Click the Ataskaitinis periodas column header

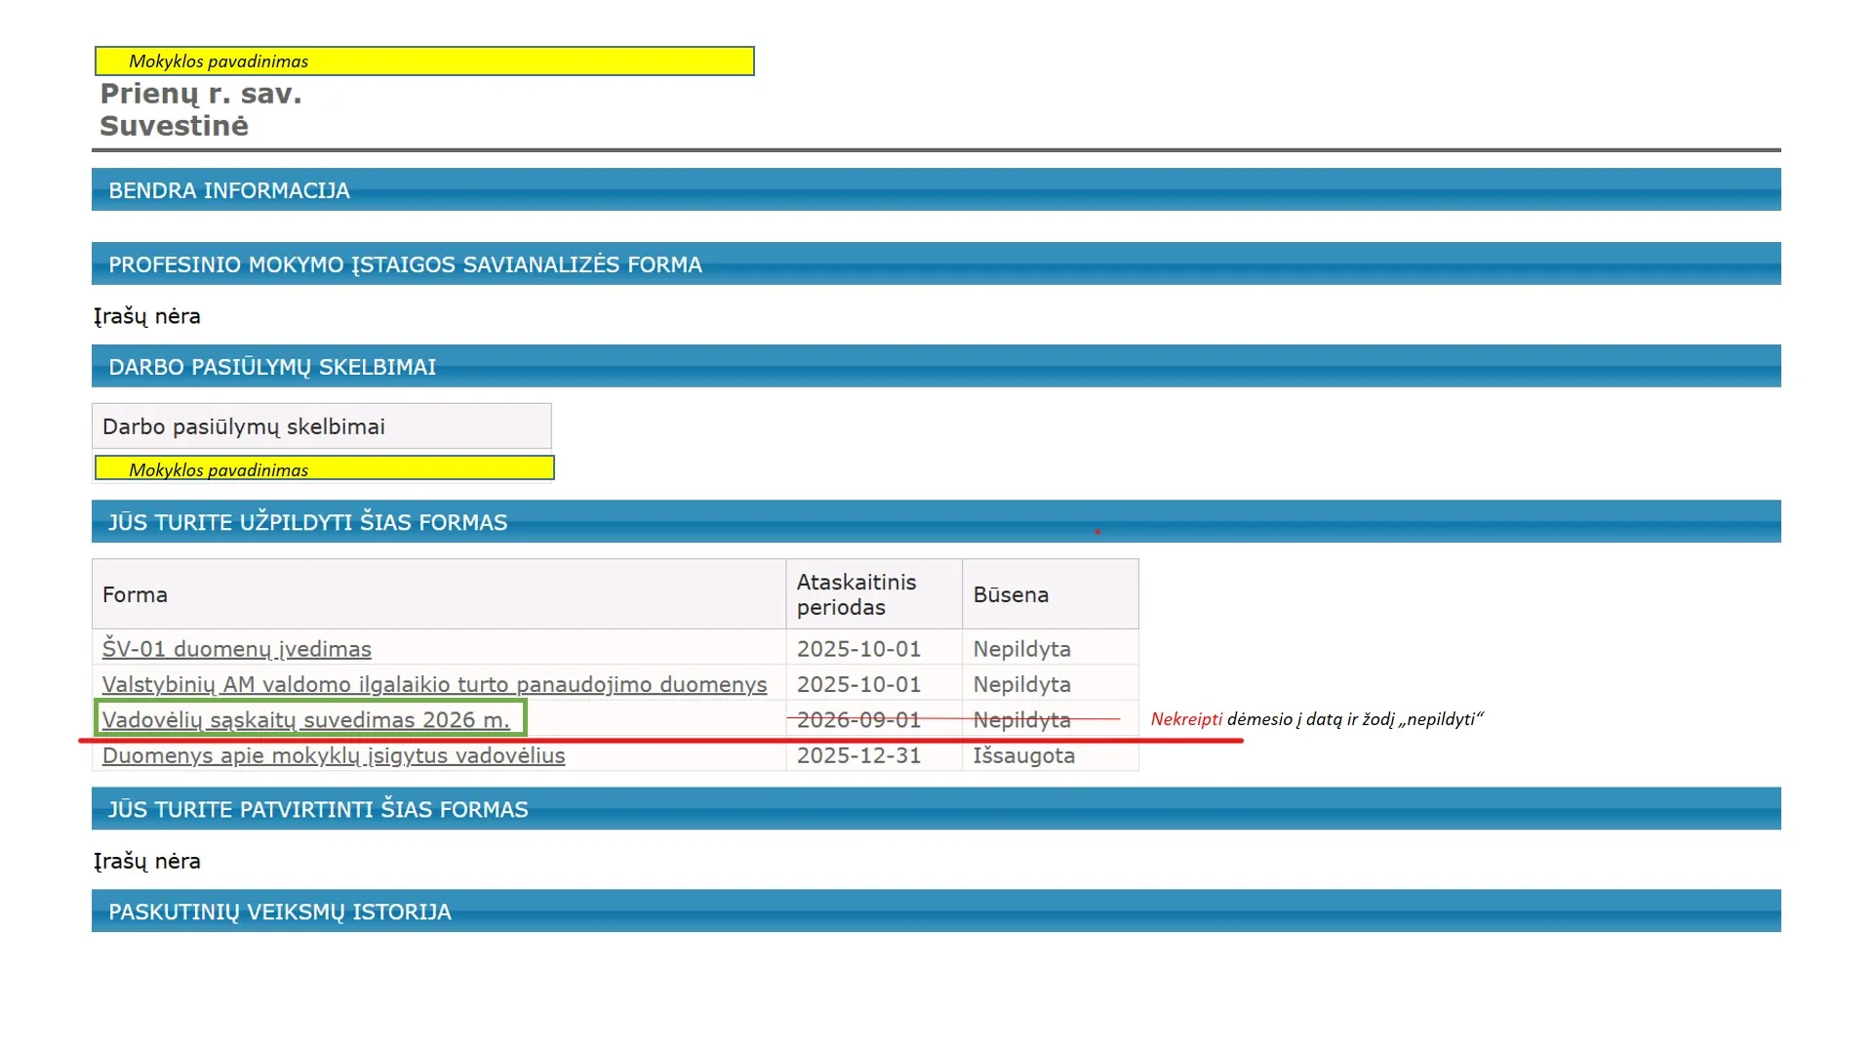coord(856,594)
